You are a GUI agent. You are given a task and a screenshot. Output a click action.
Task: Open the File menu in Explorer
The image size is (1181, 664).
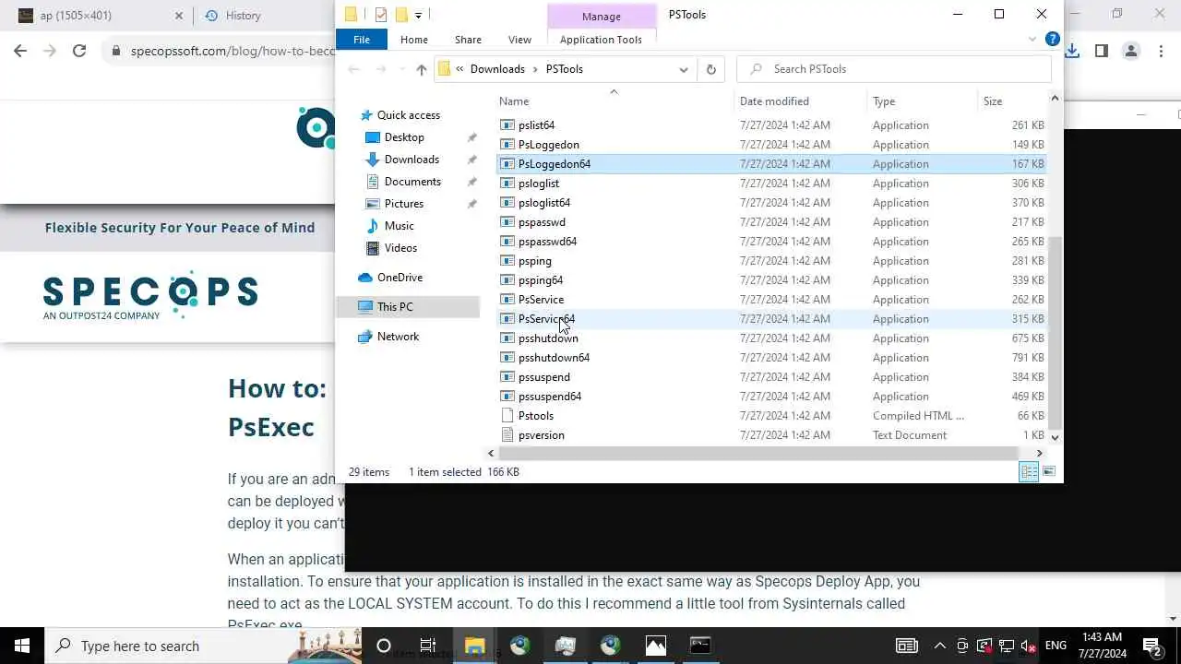point(362,40)
